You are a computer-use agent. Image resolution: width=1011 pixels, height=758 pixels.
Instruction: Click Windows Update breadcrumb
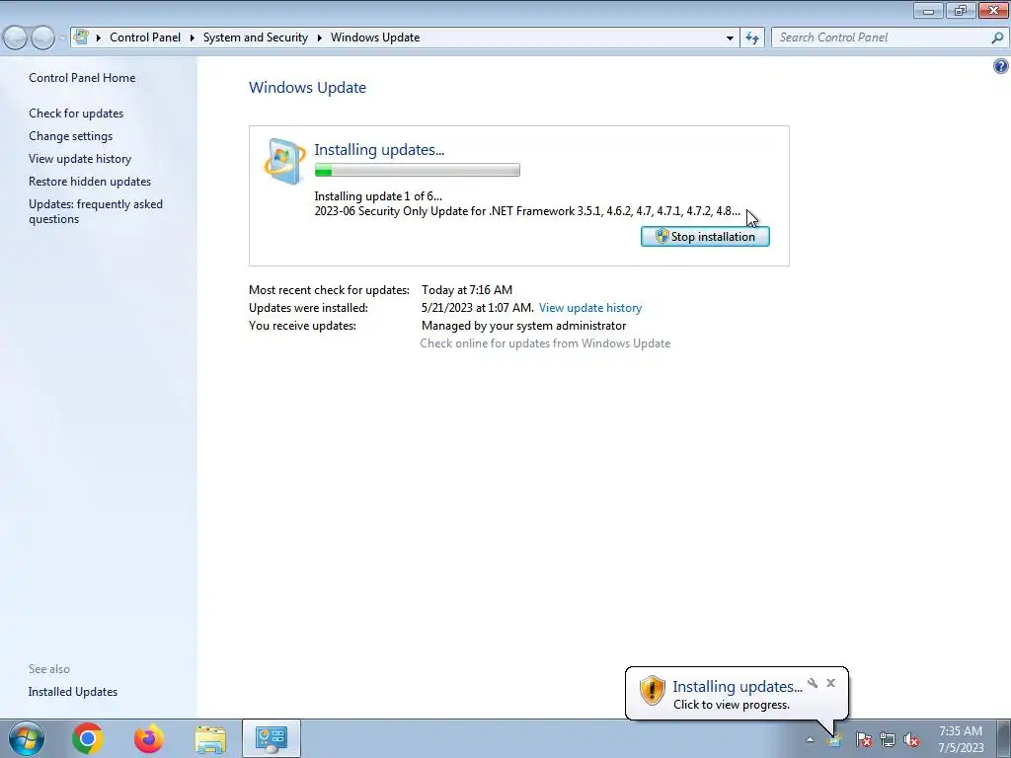(x=375, y=38)
